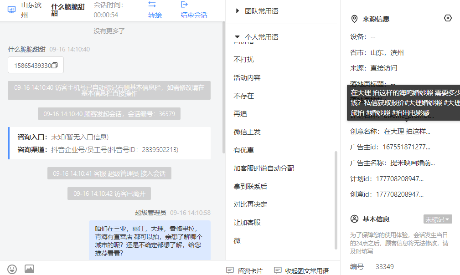Click the 省市：山东，滨州 row
The height and width of the screenshot is (275, 460).
377,53
